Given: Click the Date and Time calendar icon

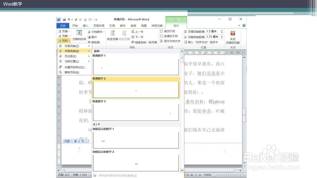Looking at the screenshot, I should pos(79,33).
